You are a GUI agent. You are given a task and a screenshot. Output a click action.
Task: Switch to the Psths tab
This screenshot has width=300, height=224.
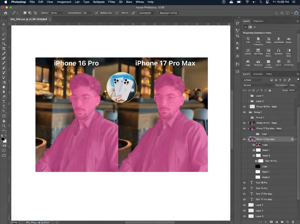[x=269, y=74]
